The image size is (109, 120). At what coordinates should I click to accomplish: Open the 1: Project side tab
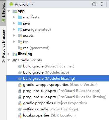(x=3, y=13)
